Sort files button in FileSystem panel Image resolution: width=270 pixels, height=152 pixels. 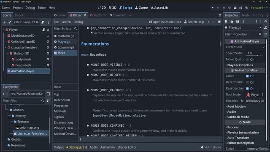tap(48, 100)
